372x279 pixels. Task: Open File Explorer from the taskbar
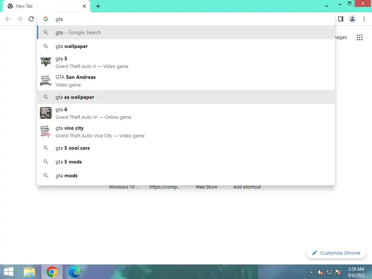[x=29, y=272]
